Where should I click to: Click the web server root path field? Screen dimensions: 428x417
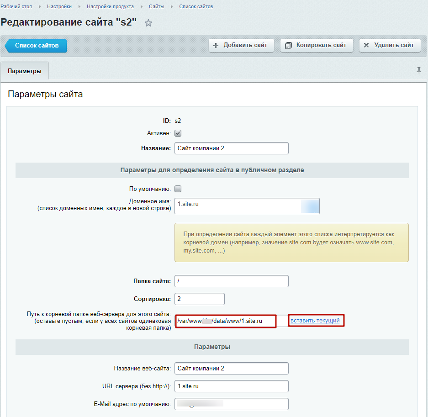tap(226, 321)
